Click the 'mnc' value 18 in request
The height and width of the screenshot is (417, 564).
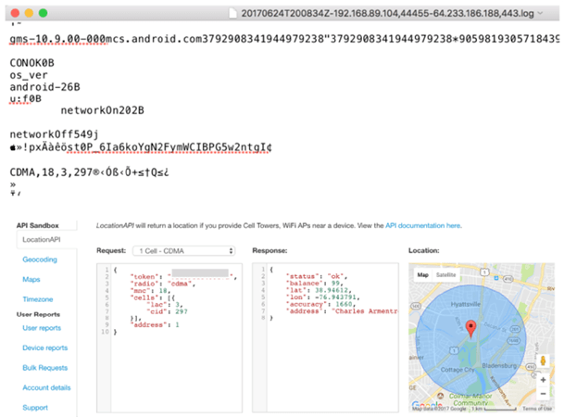[x=163, y=291]
